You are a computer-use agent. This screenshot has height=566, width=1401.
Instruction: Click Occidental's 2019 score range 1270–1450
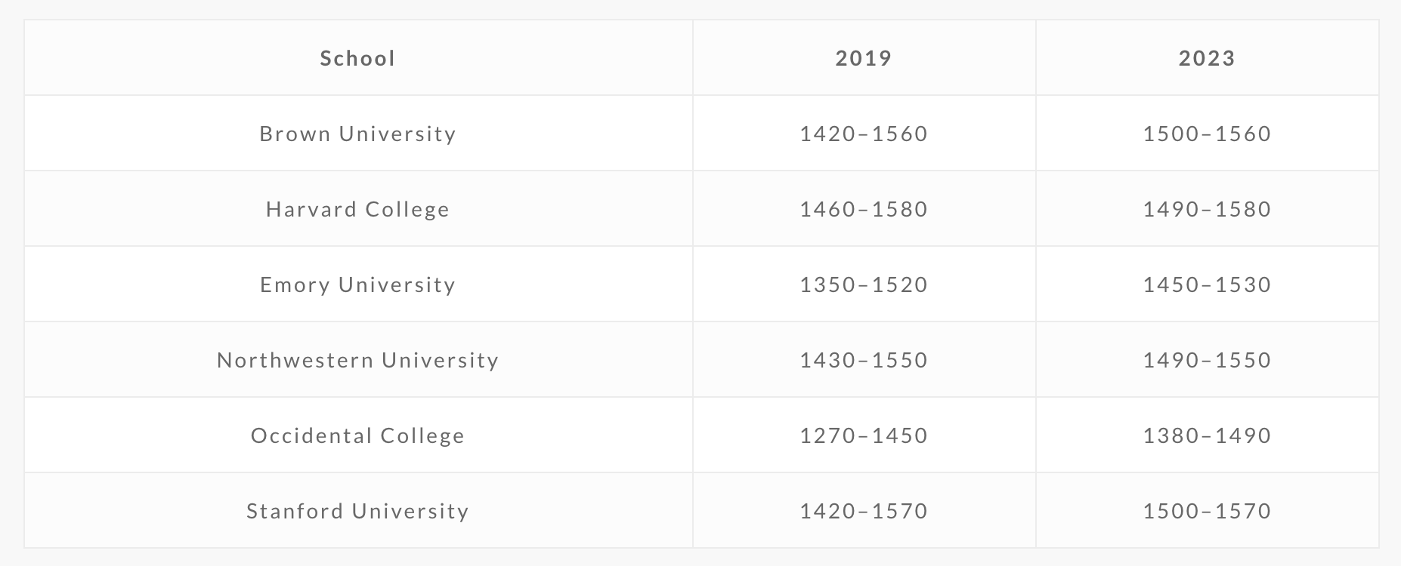click(x=864, y=435)
